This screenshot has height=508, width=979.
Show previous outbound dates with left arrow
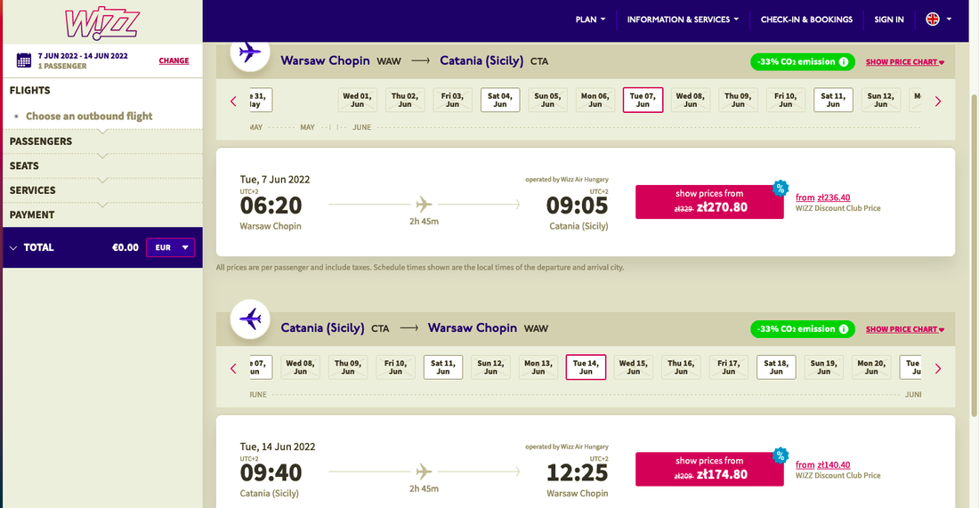click(233, 101)
